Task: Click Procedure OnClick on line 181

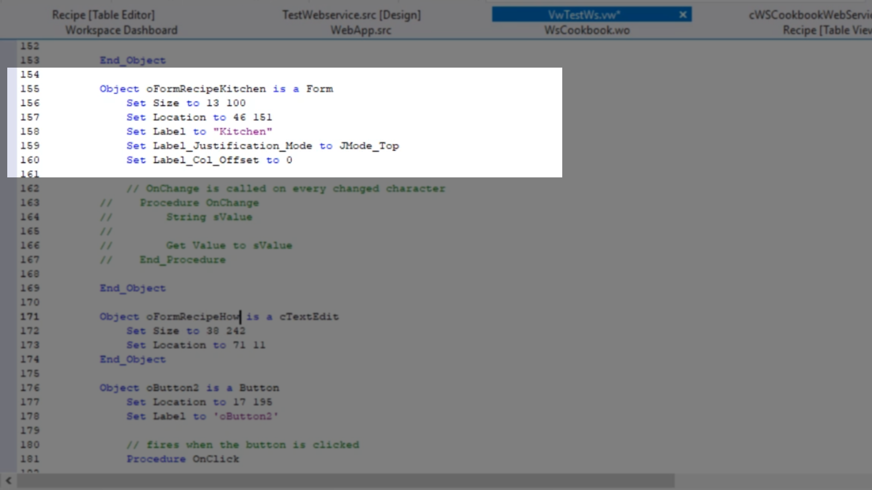Action: click(x=183, y=459)
